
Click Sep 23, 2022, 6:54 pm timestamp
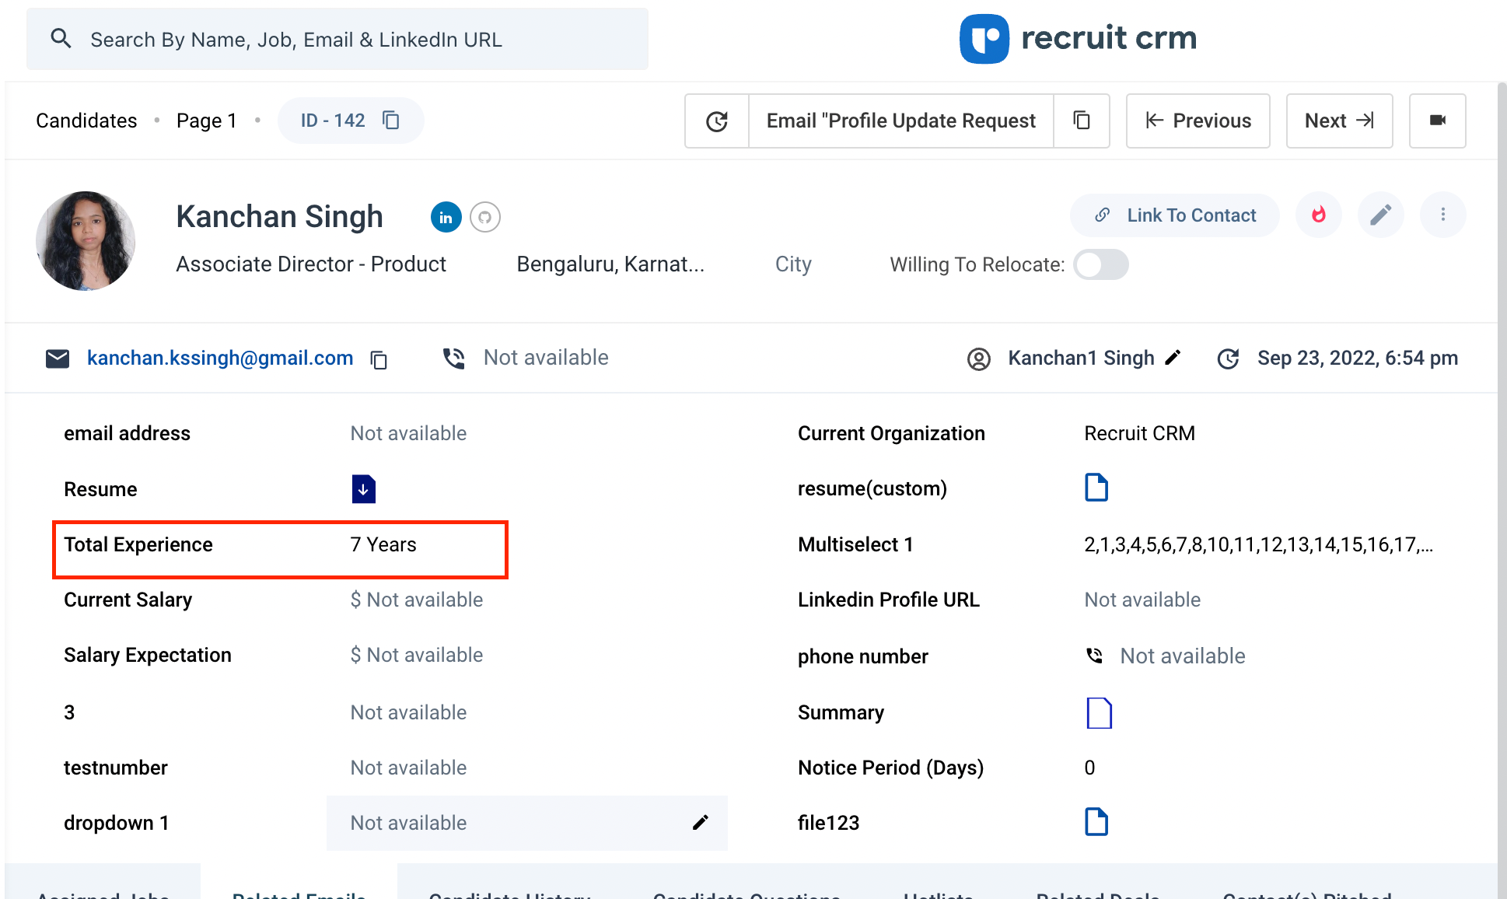[1358, 358]
